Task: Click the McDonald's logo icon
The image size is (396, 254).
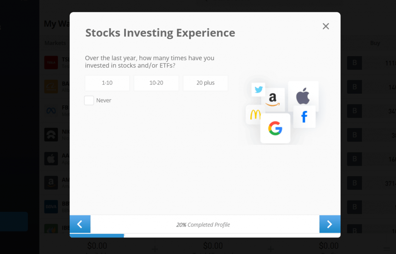Action: click(255, 115)
